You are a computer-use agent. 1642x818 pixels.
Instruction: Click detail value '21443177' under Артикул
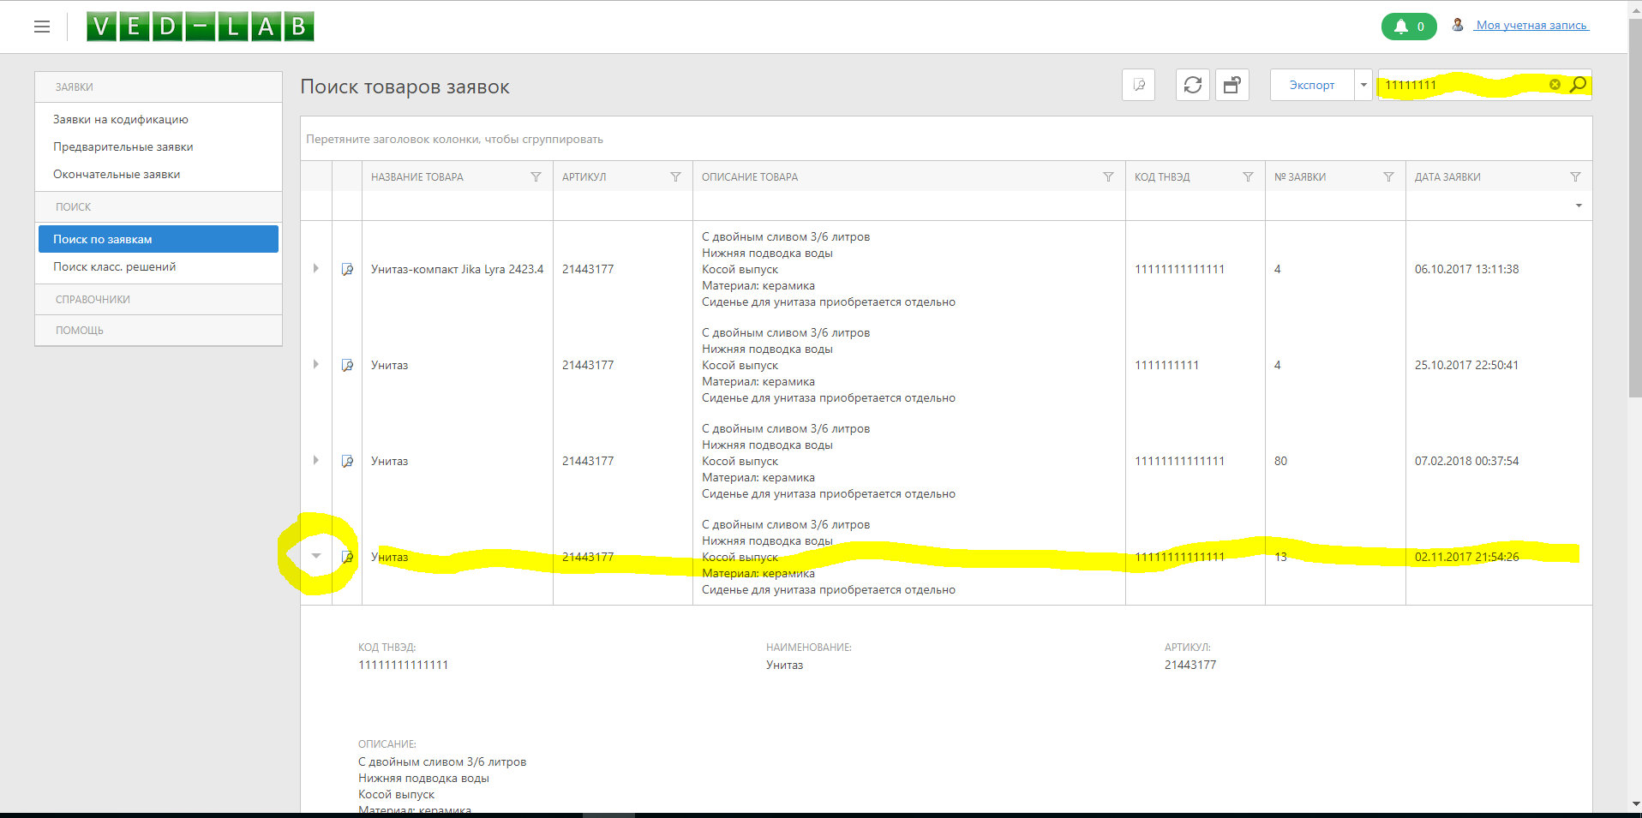1190,665
